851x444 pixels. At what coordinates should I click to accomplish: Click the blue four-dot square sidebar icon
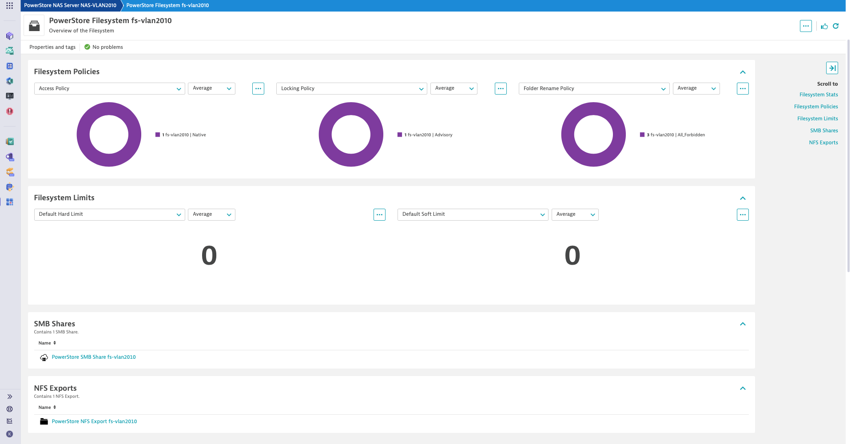pos(9,66)
